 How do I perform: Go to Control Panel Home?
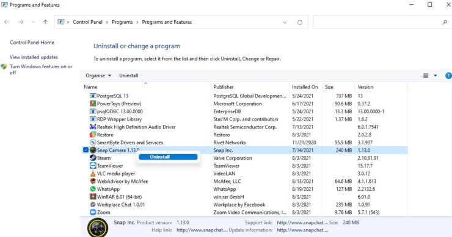32,42
